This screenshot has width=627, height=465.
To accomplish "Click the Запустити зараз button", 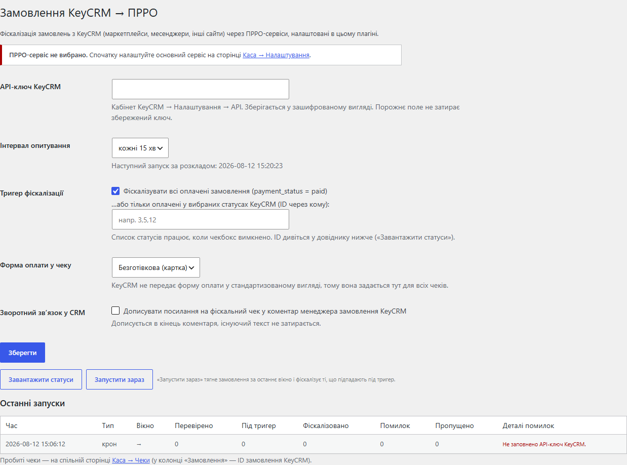I will [x=120, y=379].
